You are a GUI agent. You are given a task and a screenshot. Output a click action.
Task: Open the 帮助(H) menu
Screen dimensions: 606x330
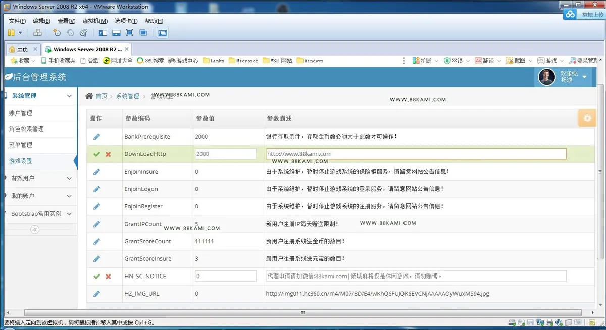[x=154, y=21]
